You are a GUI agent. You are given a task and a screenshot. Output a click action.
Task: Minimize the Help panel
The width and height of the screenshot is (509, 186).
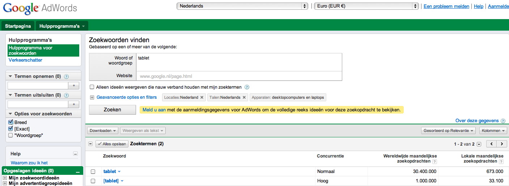pyautogui.click(x=75, y=154)
